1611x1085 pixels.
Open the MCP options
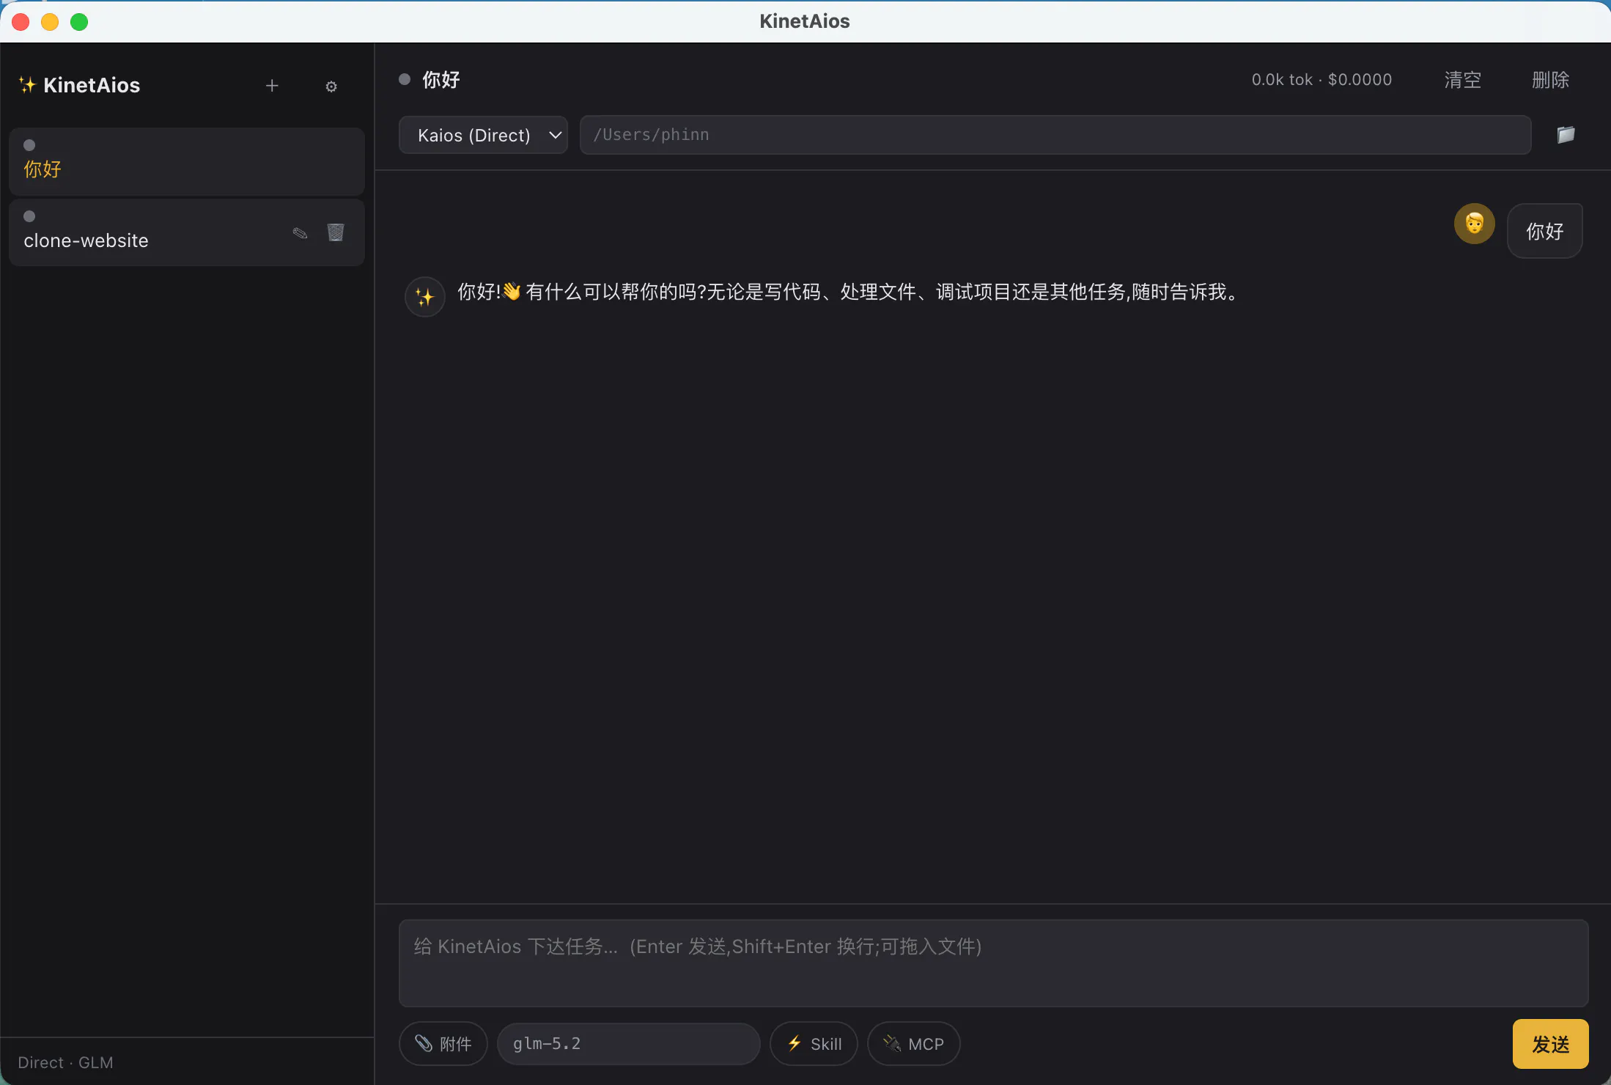[914, 1044]
